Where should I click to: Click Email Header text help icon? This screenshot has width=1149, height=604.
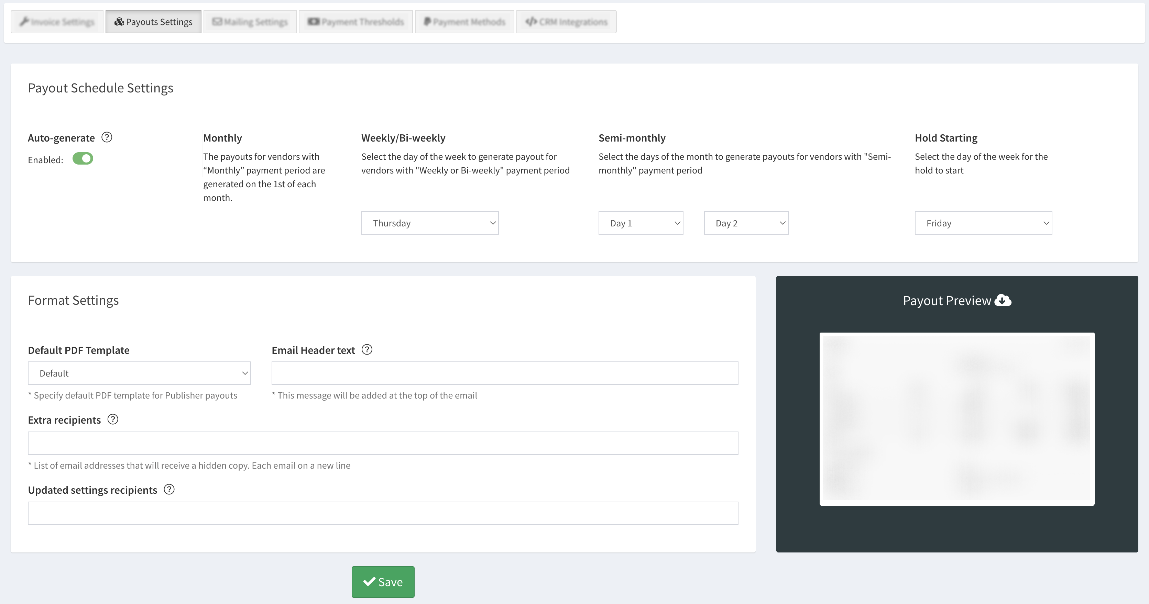click(366, 350)
